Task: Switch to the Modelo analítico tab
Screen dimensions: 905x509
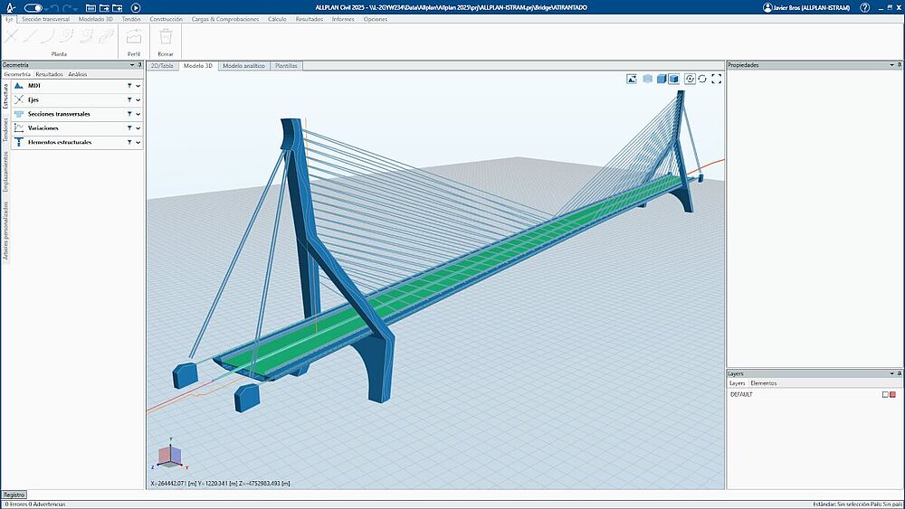Action: coord(243,66)
